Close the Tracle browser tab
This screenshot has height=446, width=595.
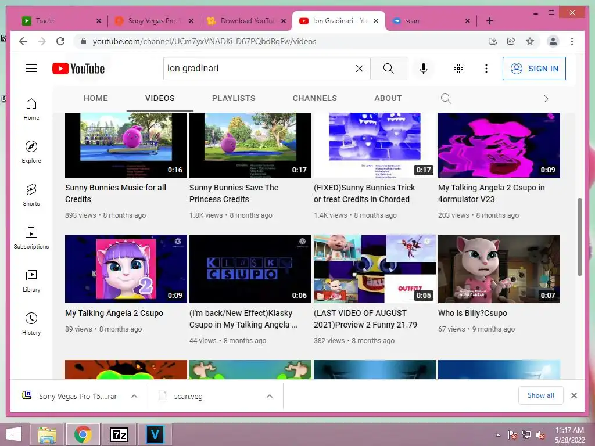pyautogui.click(x=99, y=21)
